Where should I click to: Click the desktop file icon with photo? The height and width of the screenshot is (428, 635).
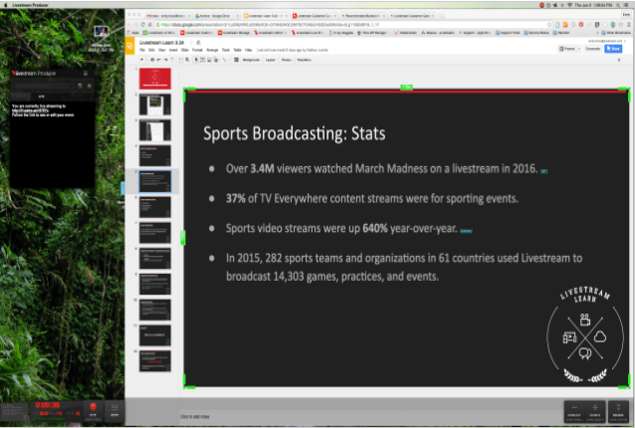(102, 32)
